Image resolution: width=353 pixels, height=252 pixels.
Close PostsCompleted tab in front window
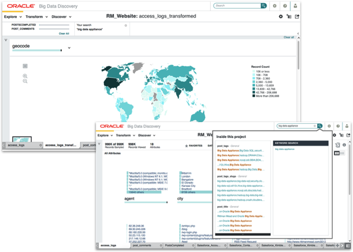click(193, 245)
